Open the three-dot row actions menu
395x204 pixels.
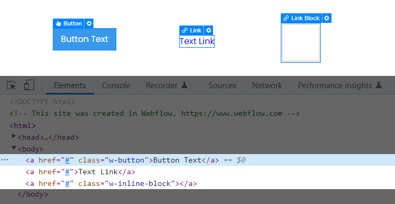[x=5, y=160]
